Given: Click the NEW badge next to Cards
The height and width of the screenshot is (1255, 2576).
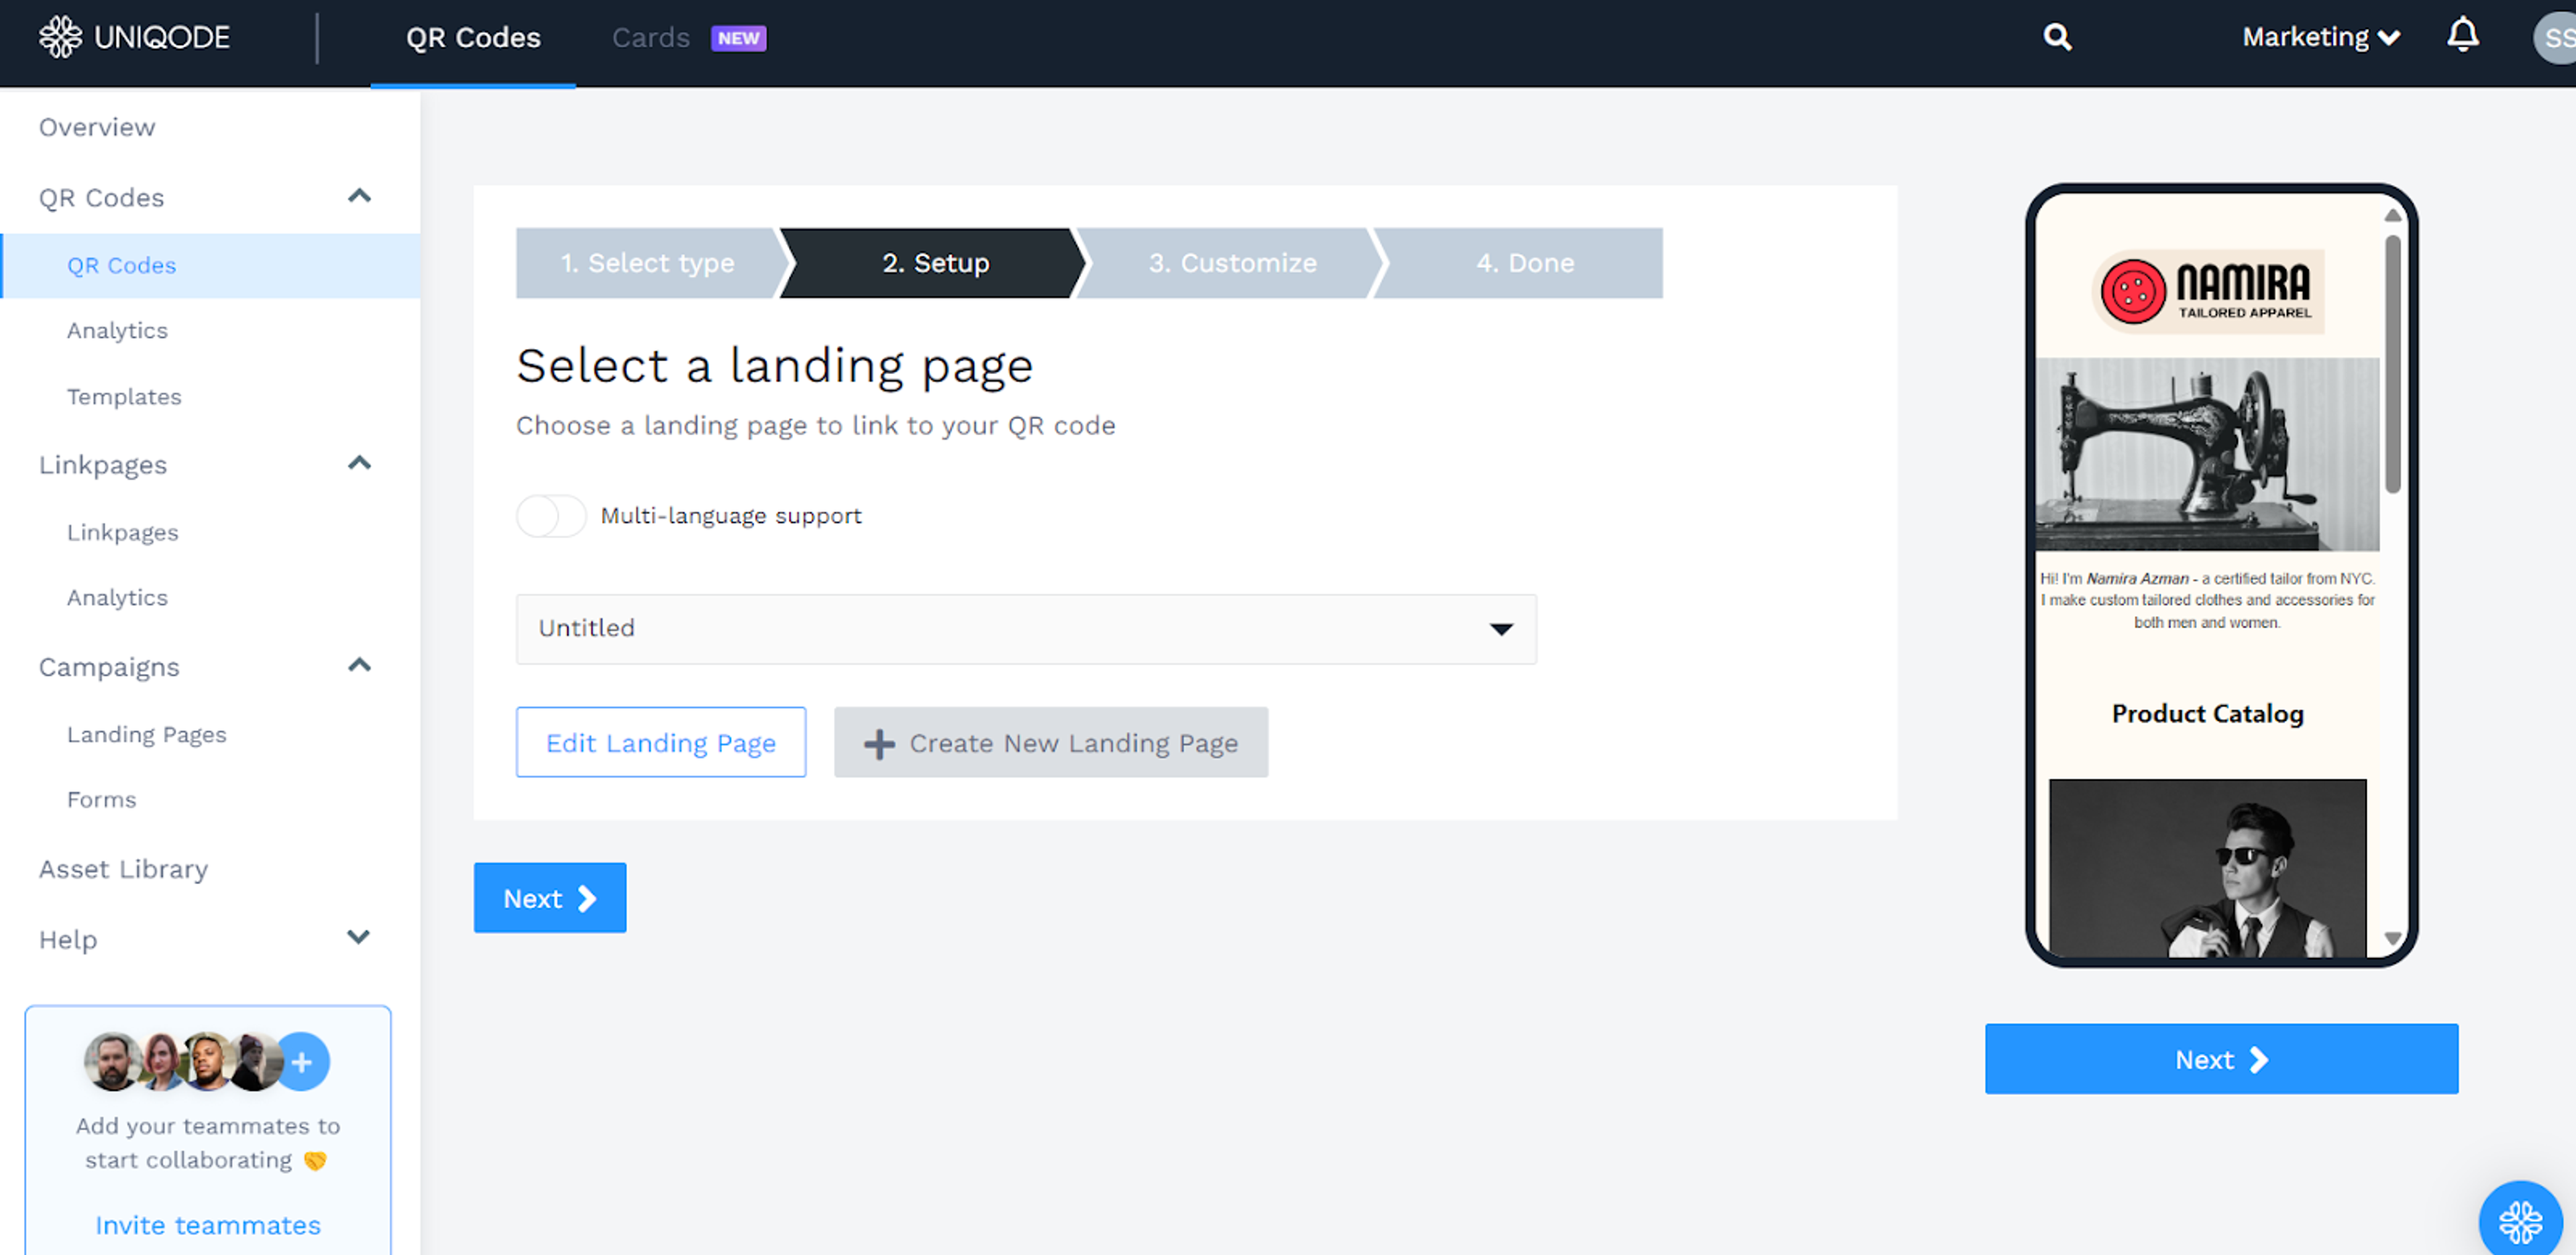Looking at the screenshot, I should 738,38.
